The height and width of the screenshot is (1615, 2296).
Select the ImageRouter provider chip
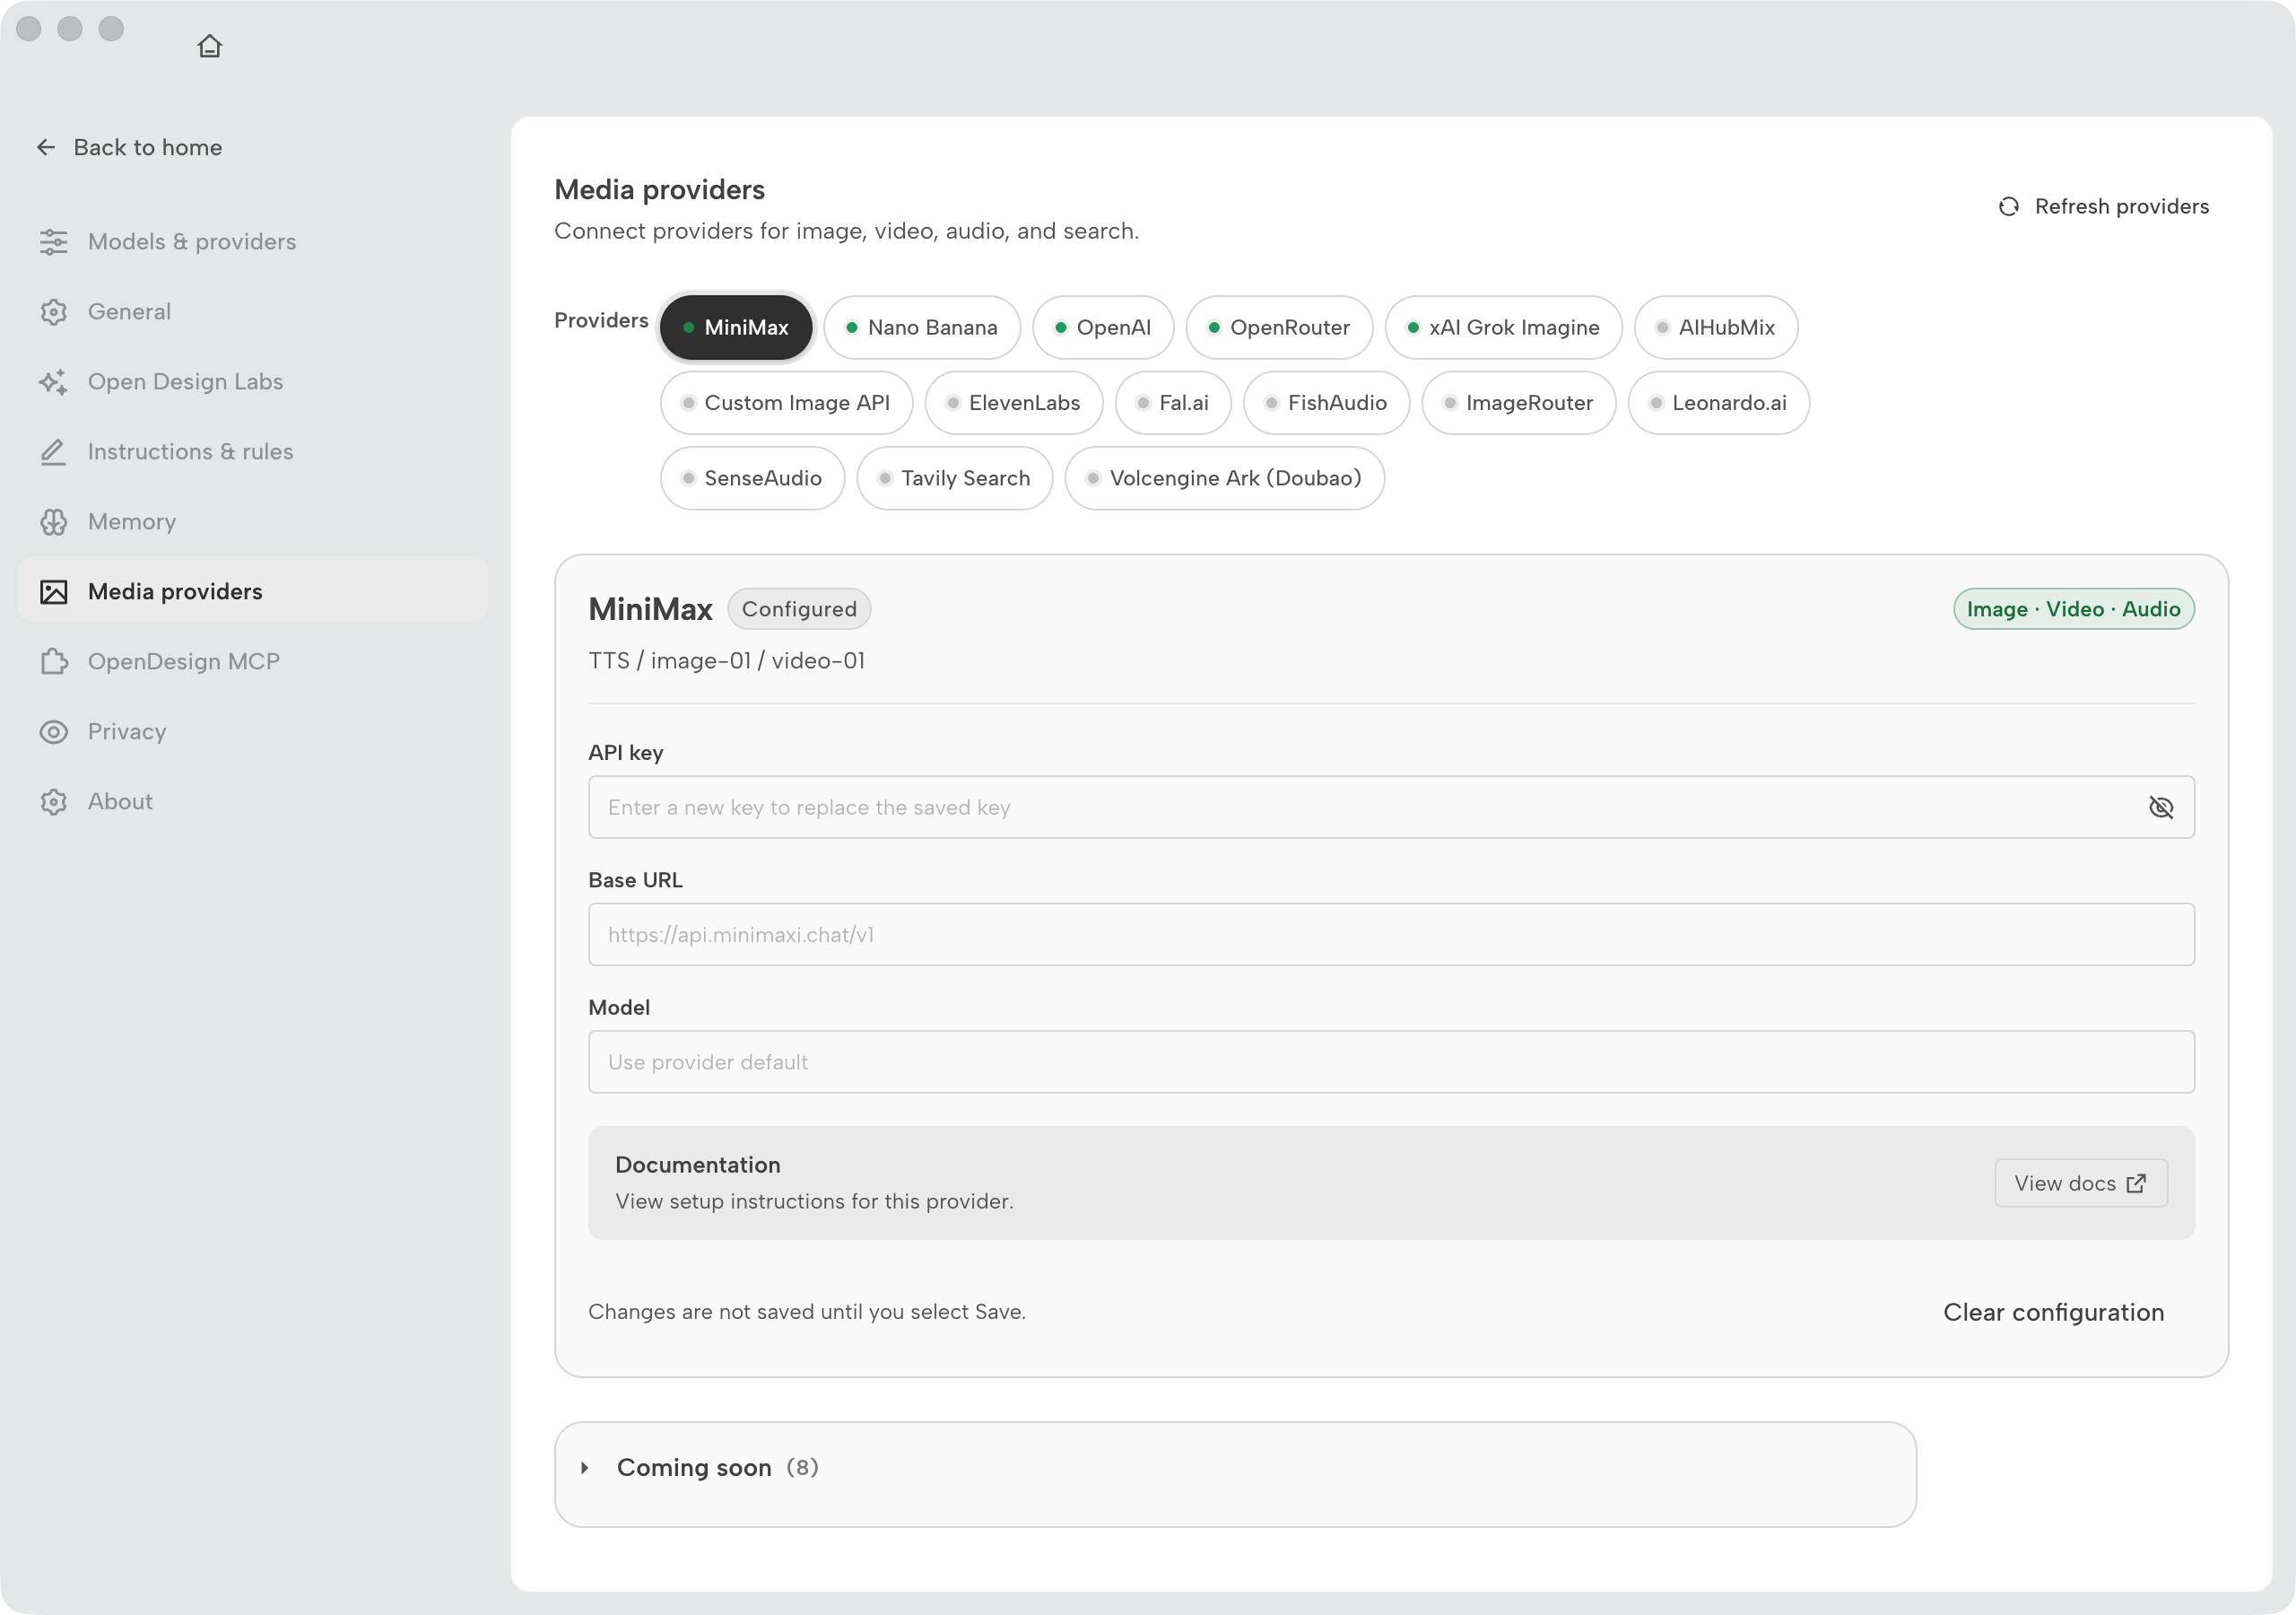tap(1519, 402)
